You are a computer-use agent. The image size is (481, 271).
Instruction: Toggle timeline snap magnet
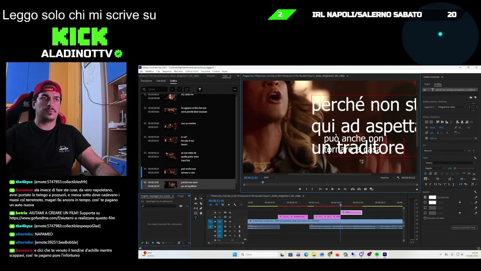tap(216, 205)
